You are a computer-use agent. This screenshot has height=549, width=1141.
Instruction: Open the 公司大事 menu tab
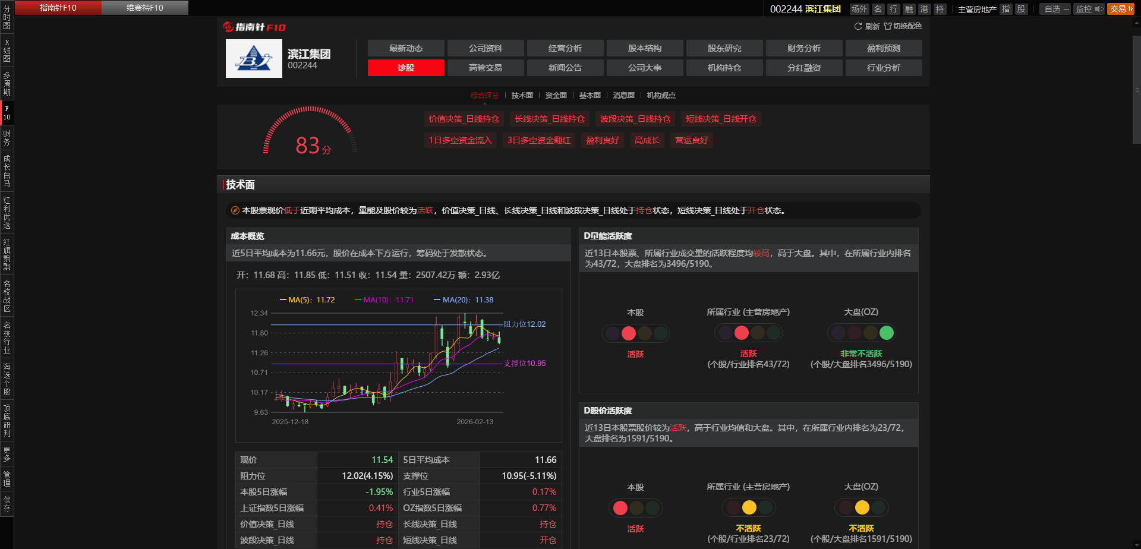pos(645,68)
